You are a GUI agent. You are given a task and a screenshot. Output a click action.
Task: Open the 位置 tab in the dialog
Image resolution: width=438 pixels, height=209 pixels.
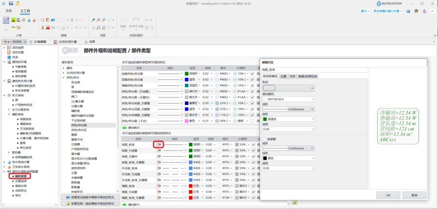coord(283,76)
